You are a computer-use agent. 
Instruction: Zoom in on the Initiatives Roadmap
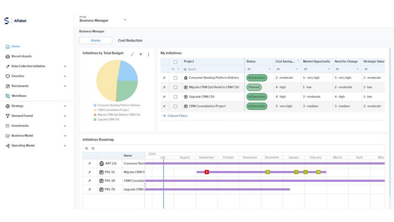[x=86, y=149]
